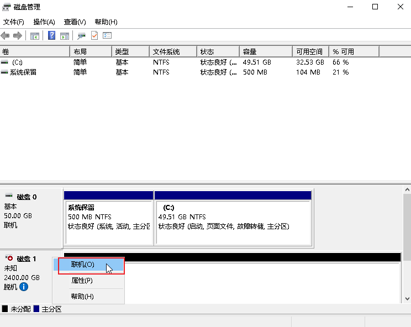The image size is (411, 327).
Task: Open the blue Help question mark icon
Action: coord(51,35)
